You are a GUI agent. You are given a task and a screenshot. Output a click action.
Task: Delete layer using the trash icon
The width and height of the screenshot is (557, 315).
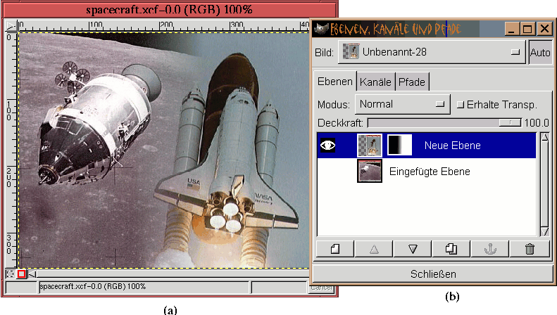coord(530,248)
